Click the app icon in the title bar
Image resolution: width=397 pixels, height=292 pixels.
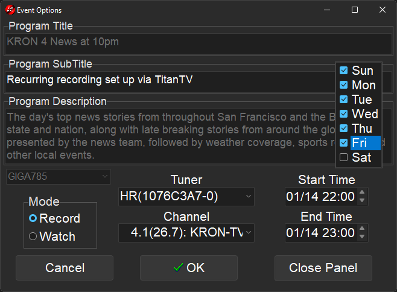[10, 10]
